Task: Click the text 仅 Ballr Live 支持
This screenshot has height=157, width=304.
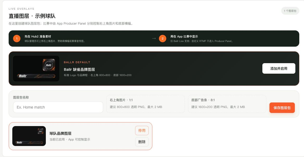Action: 202,41
